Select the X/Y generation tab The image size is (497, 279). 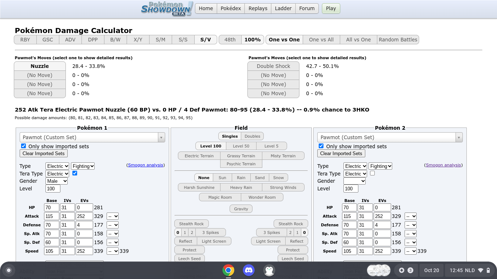click(138, 40)
